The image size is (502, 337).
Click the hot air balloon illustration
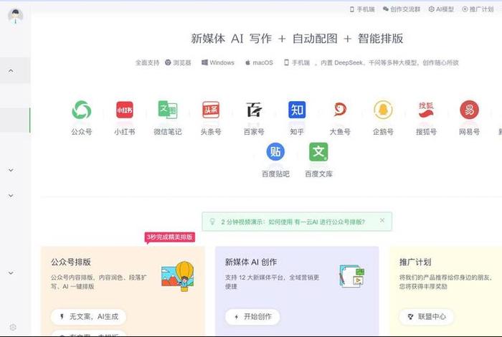pos(178,276)
